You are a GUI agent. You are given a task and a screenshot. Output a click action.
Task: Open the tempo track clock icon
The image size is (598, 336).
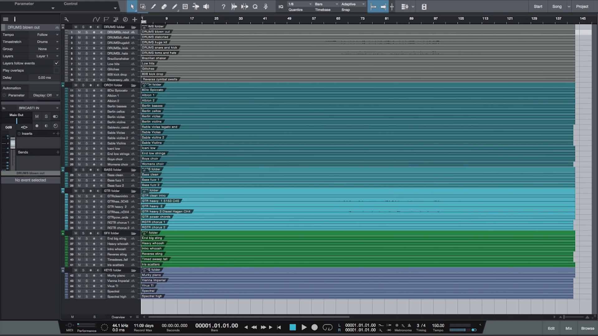[x=125, y=19]
